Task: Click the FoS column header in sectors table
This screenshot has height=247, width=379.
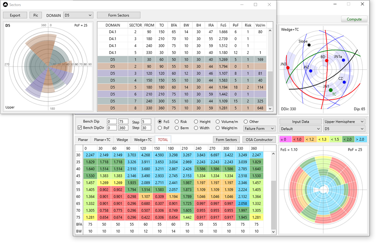Action: [x=223, y=25]
